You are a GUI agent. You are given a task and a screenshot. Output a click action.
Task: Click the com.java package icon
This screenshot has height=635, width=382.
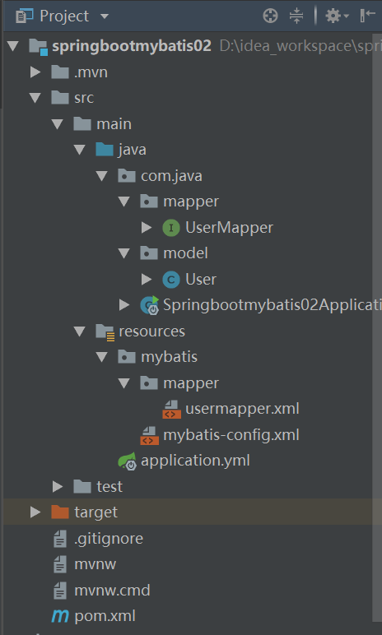[127, 176]
